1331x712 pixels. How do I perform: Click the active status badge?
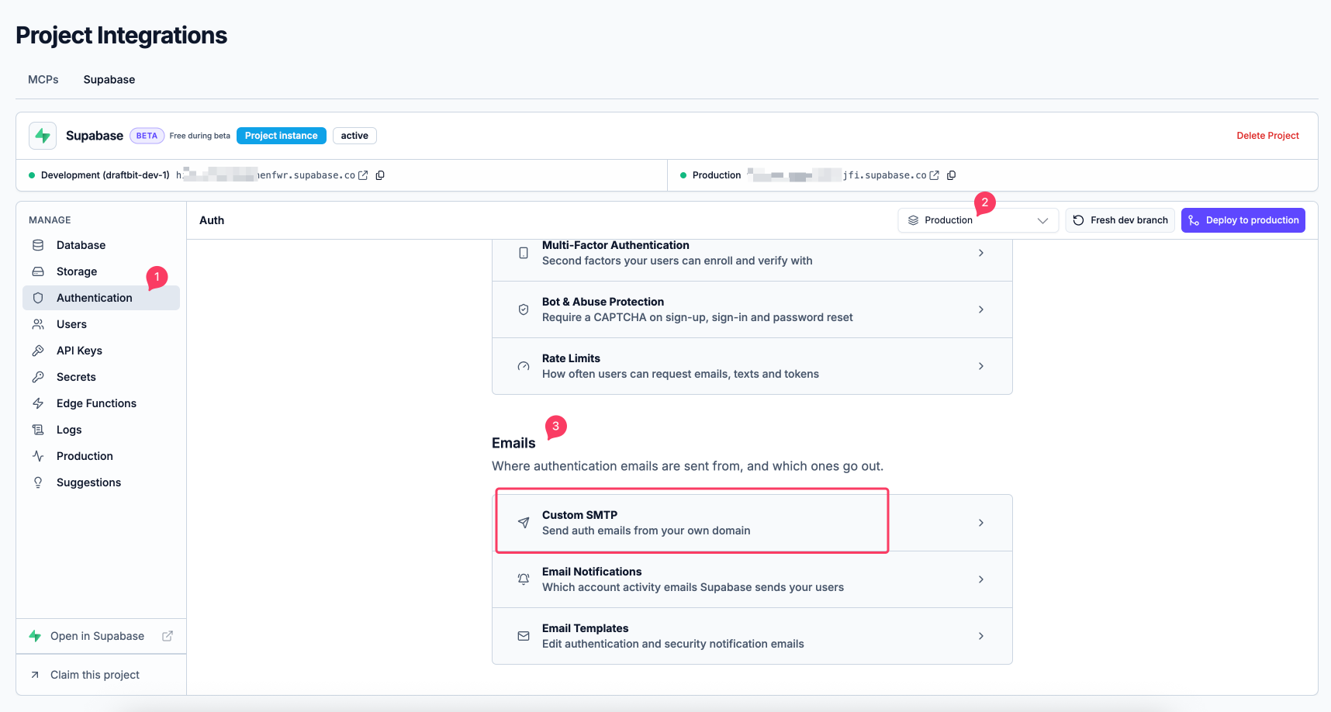354,136
